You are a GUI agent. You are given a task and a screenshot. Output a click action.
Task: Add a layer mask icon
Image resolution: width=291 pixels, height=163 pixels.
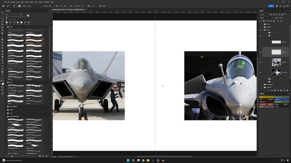[x=275, y=91]
